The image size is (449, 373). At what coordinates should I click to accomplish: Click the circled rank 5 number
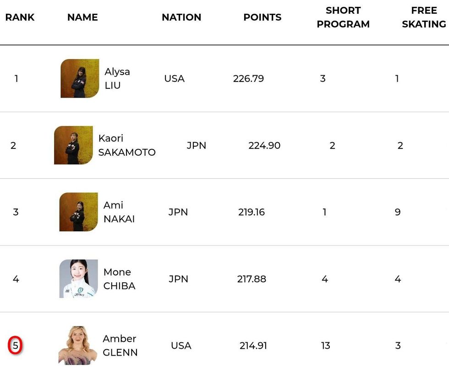(15, 346)
